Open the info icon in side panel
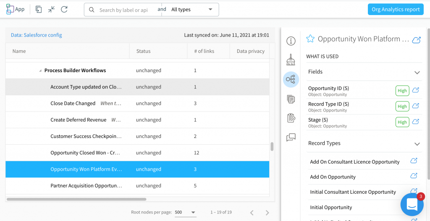 click(x=291, y=41)
